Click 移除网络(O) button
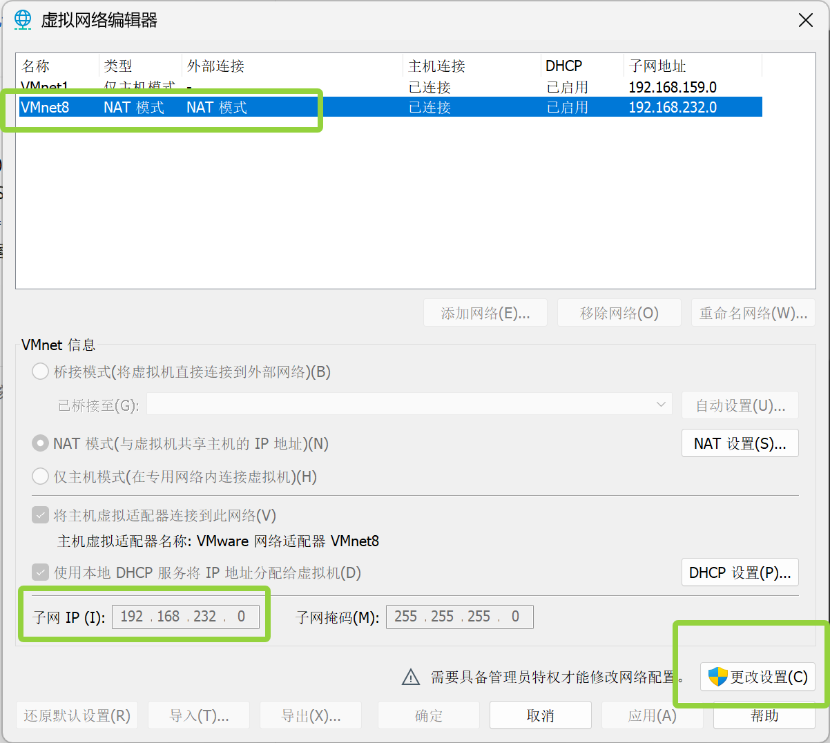 tap(619, 313)
